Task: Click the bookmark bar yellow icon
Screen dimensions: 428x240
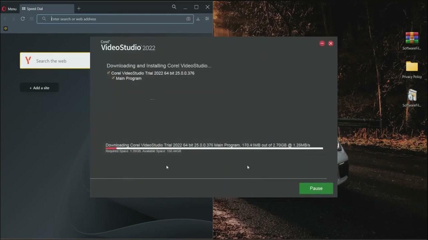Action: coord(5,29)
